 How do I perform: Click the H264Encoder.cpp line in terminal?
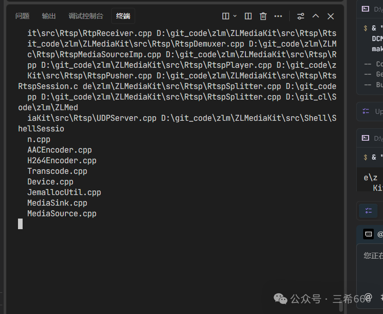pyautogui.click(x=62, y=160)
